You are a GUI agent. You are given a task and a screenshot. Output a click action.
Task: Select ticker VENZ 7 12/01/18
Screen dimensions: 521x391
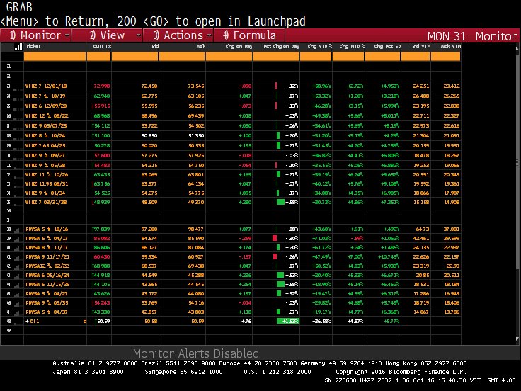pos(46,86)
